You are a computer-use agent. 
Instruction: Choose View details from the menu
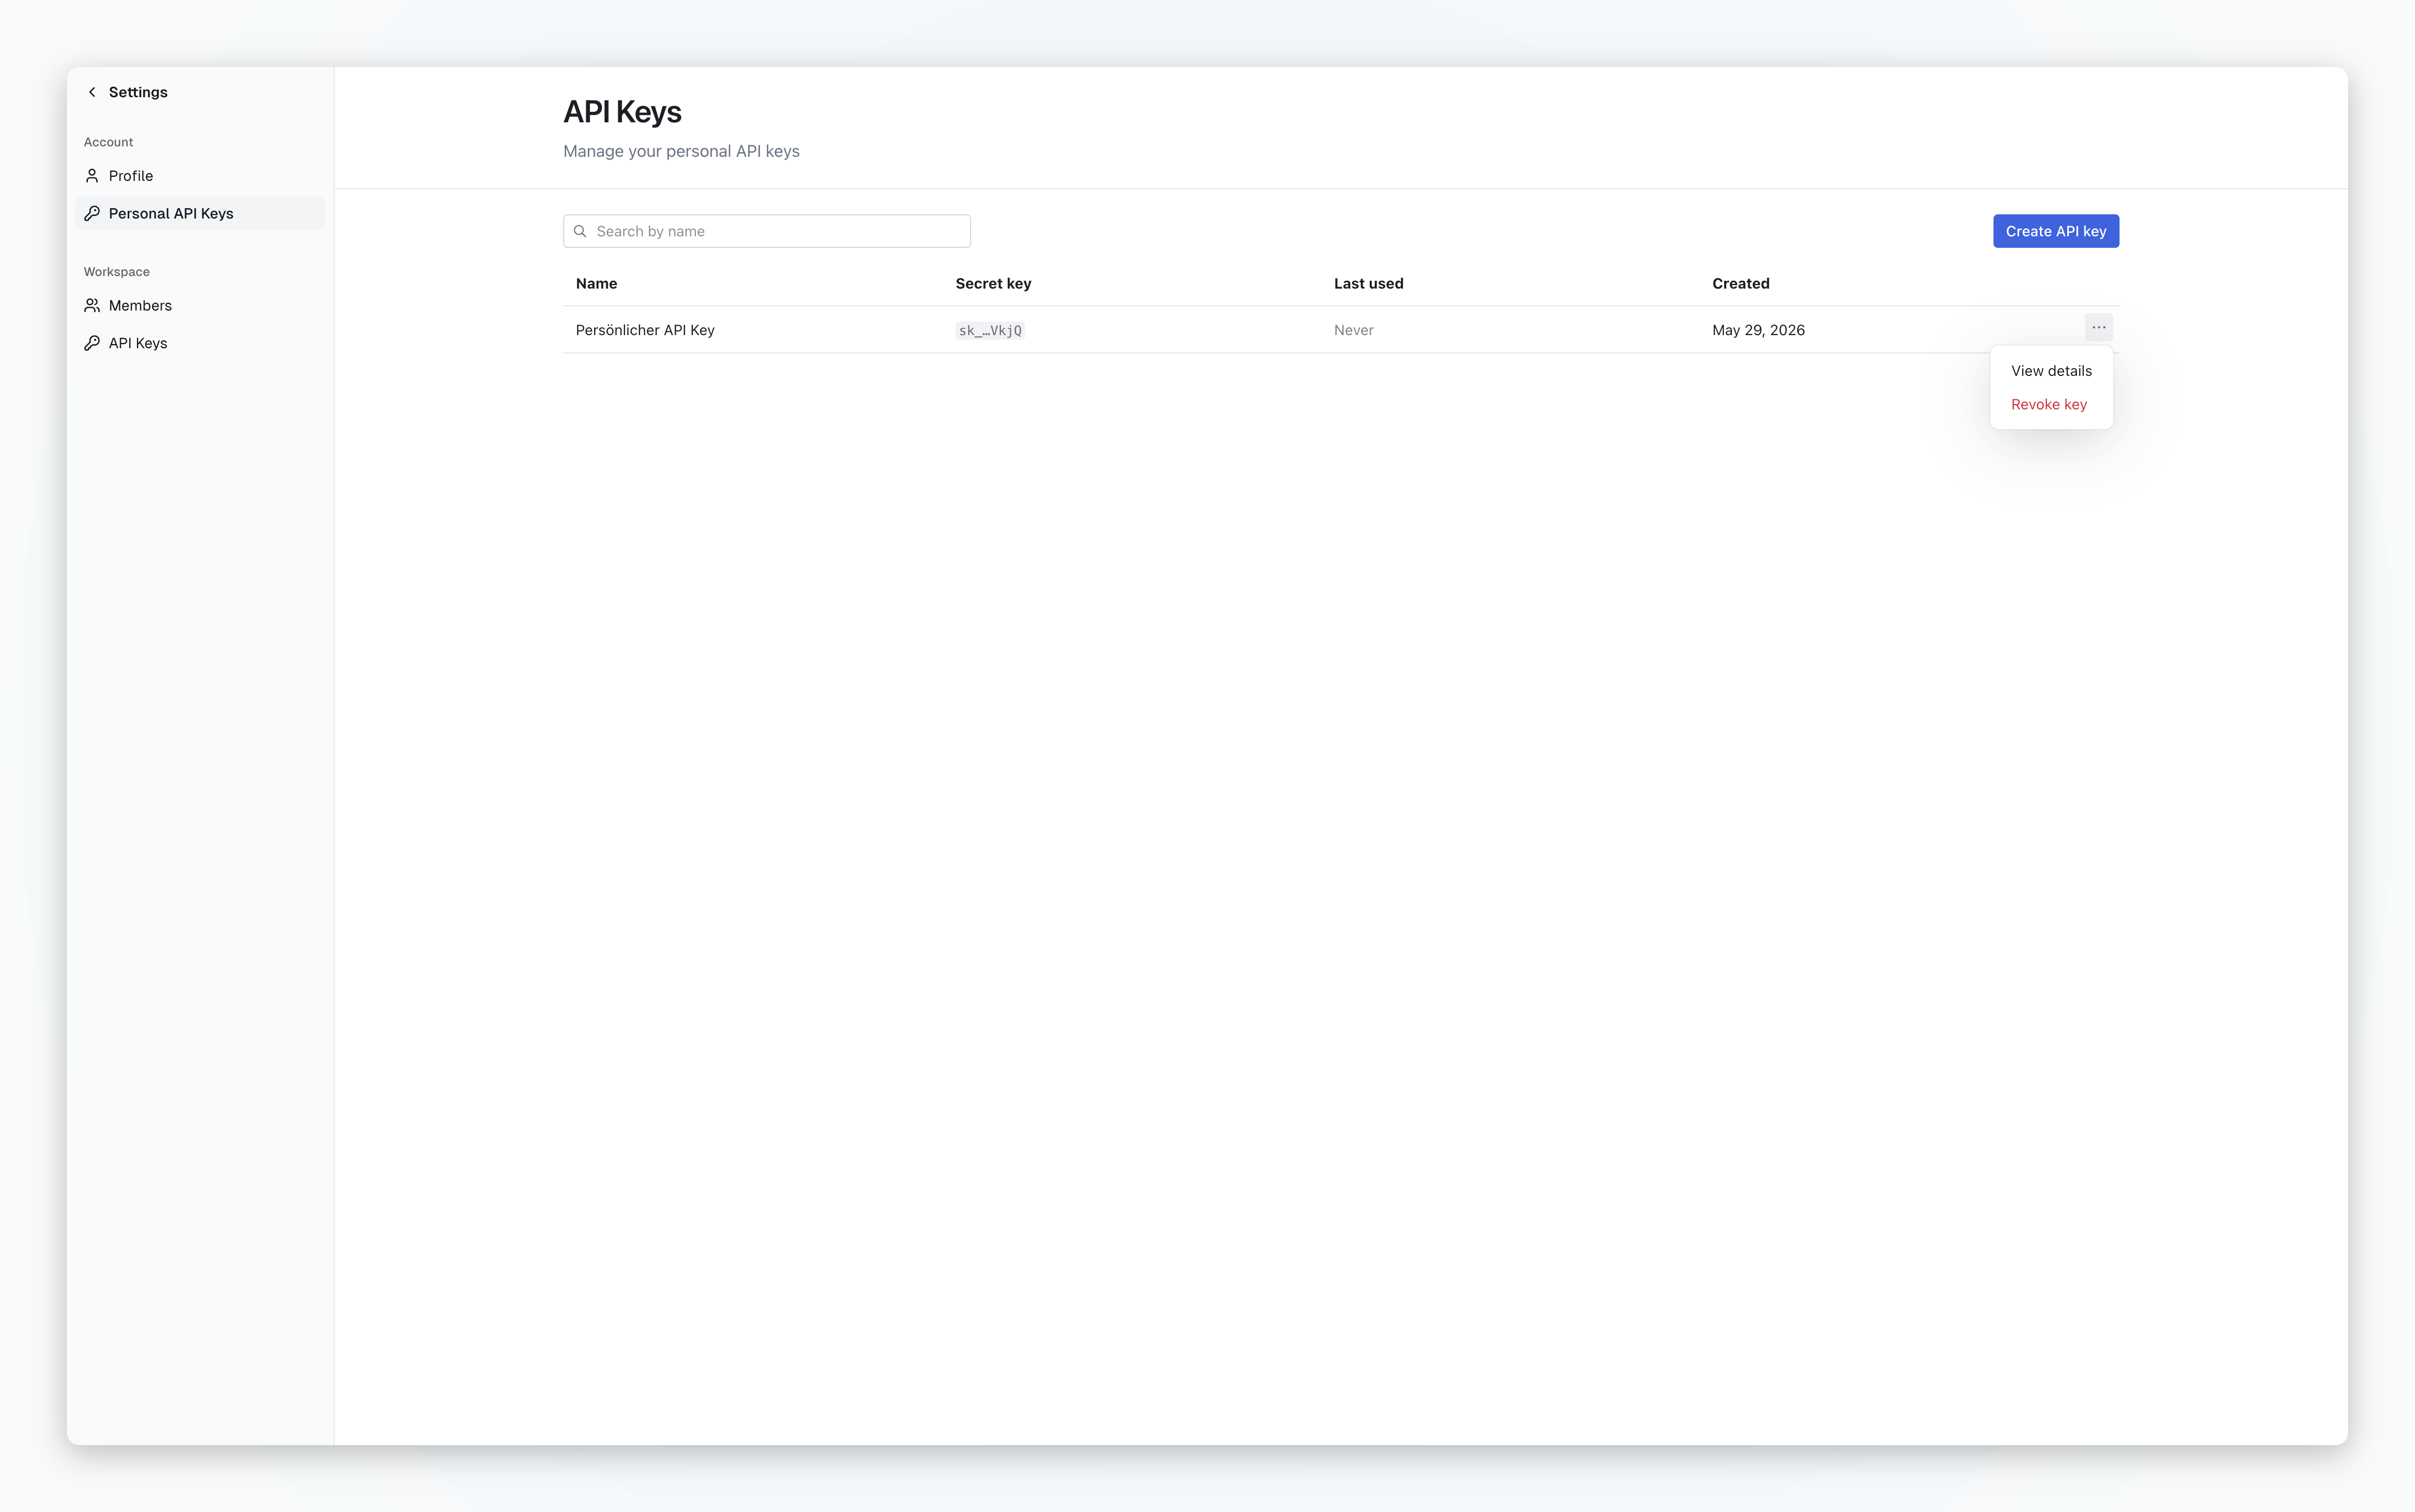point(2051,371)
